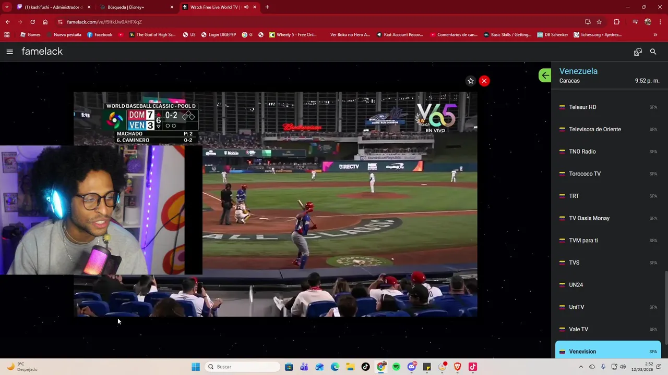
Task: Show hidden system tray icons chevron
Action: pos(581,367)
